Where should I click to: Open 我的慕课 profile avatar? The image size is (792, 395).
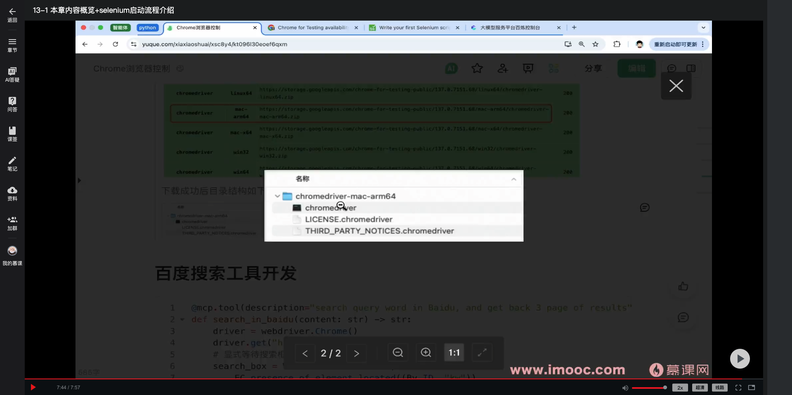pyautogui.click(x=12, y=256)
